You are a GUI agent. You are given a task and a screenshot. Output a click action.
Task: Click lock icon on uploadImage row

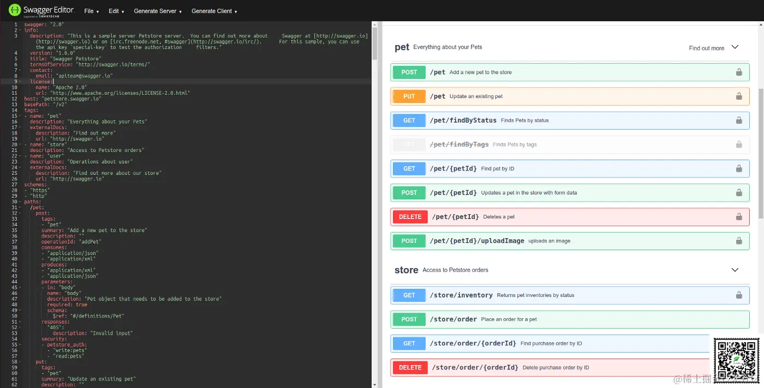point(739,240)
